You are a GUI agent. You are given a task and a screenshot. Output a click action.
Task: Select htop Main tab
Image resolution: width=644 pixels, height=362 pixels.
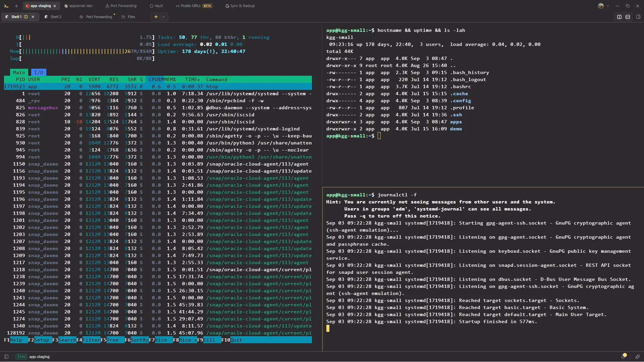point(19,72)
